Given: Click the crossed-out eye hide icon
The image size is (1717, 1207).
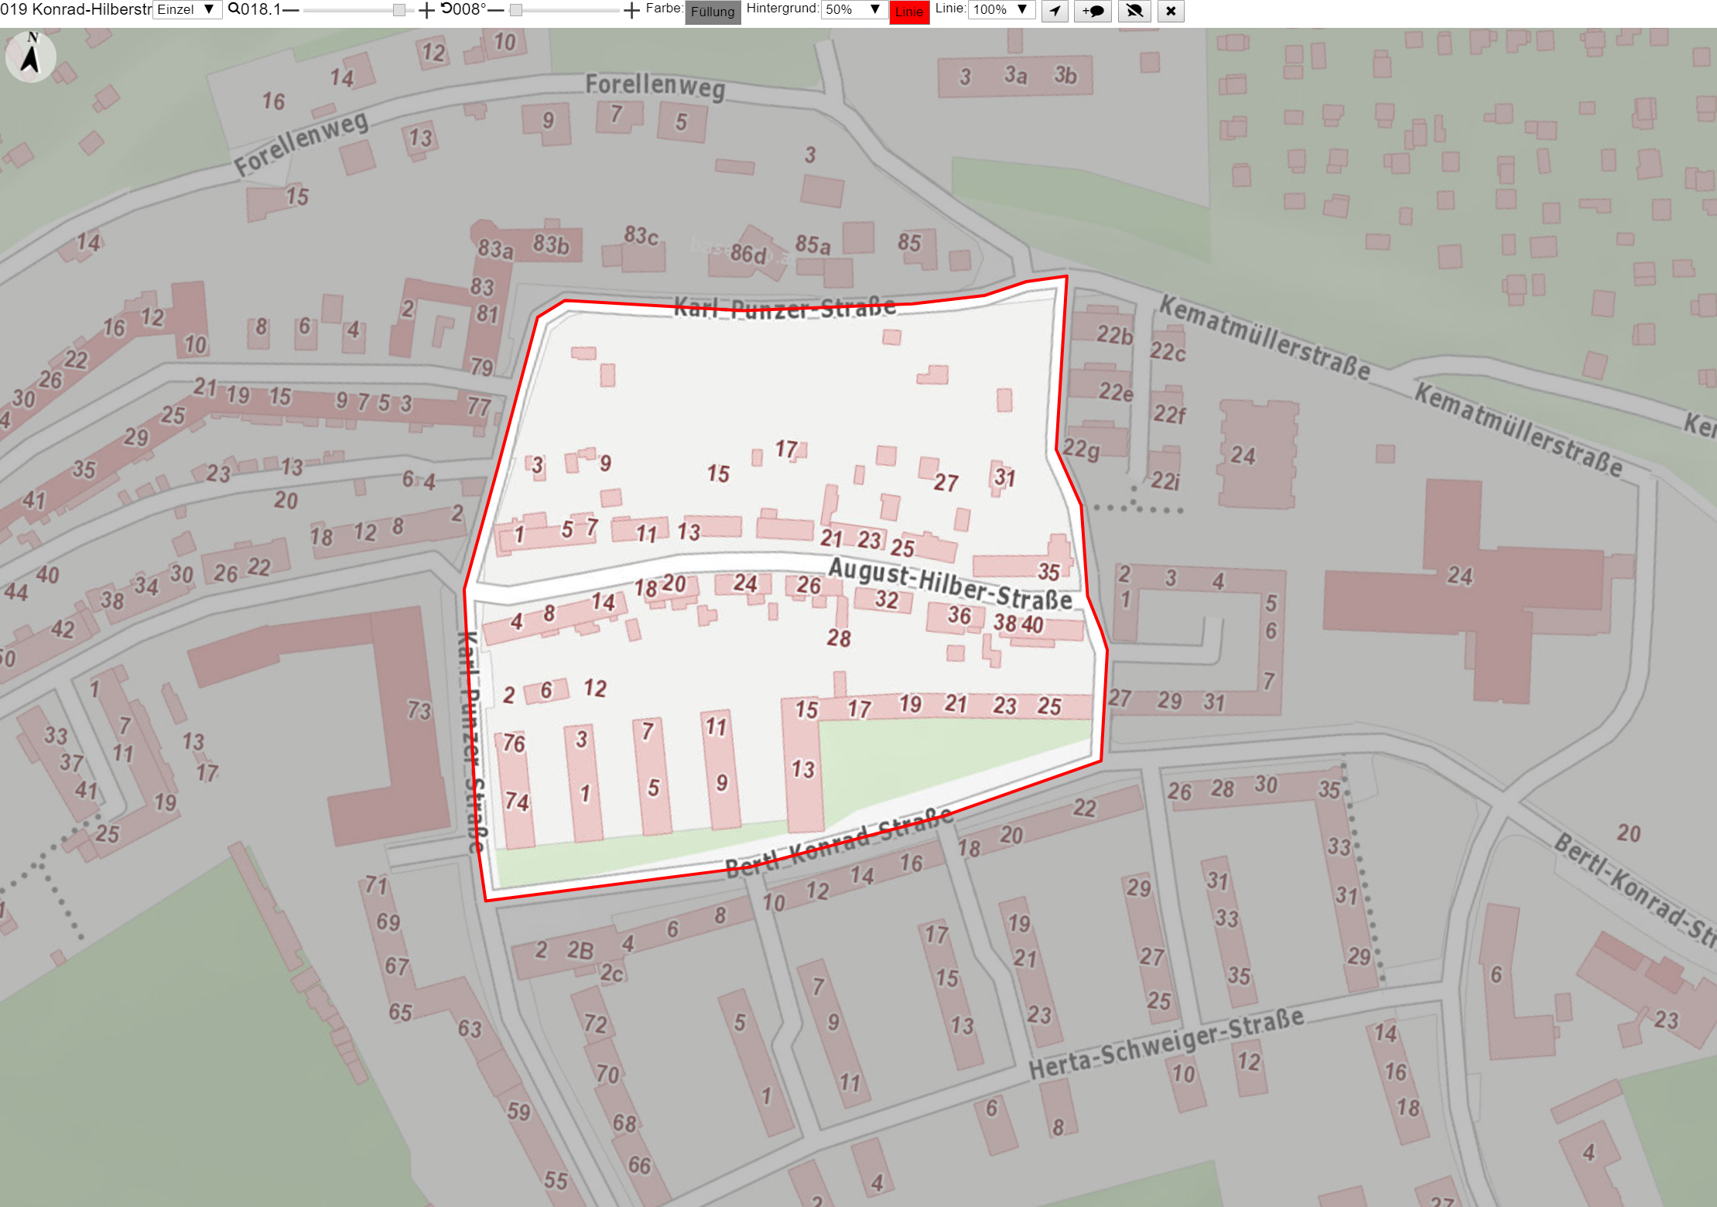Looking at the screenshot, I should click(1134, 11).
